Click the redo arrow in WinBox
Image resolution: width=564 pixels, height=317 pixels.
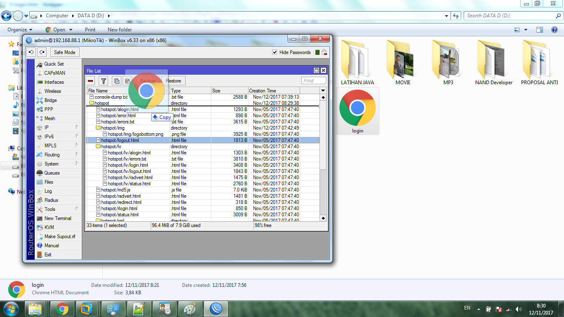tap(42, 52)
